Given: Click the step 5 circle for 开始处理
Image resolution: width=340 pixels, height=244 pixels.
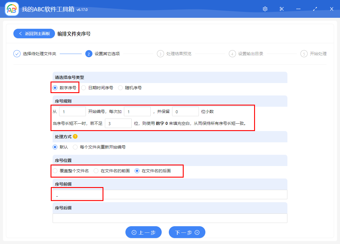Looking at the screenshot, I should 304,54.
